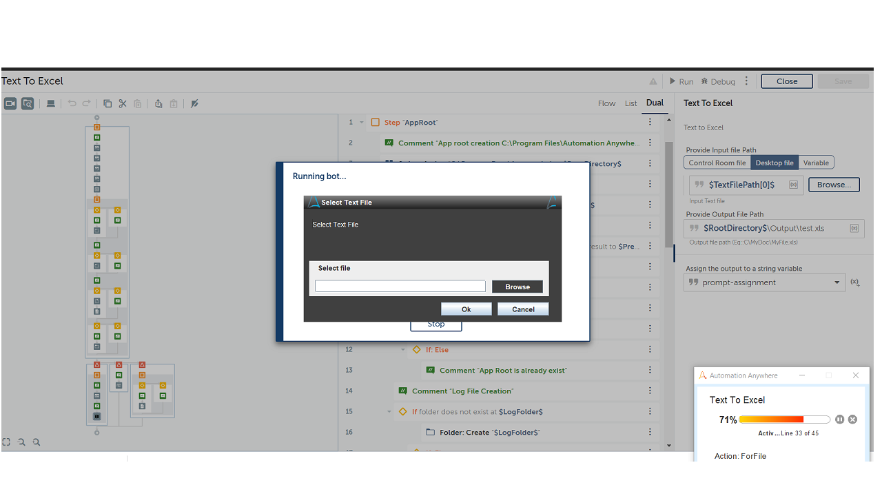Redo the action in toolbar

click(x=87, y=103)
